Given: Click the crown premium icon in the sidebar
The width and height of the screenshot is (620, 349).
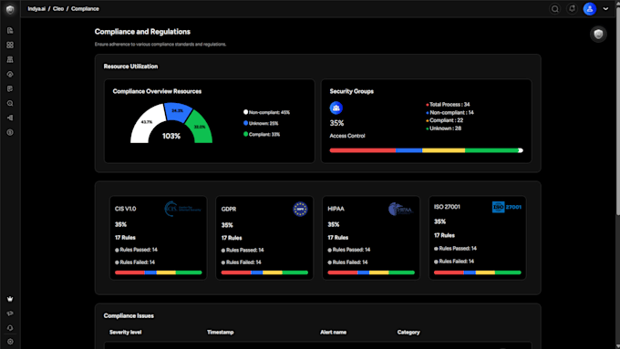Looking at the screenshot, I should [x=10, y=299].
